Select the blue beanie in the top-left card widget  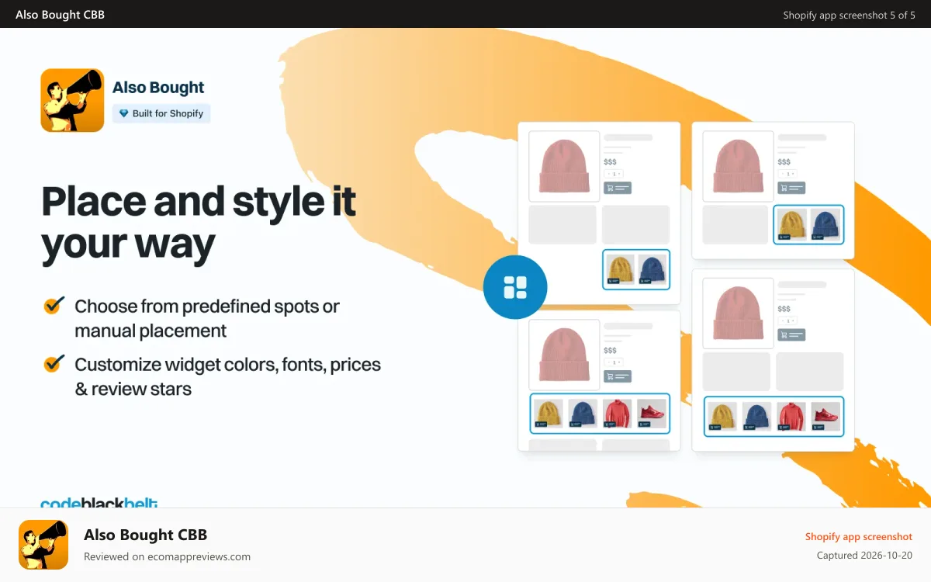coord(652,269)
